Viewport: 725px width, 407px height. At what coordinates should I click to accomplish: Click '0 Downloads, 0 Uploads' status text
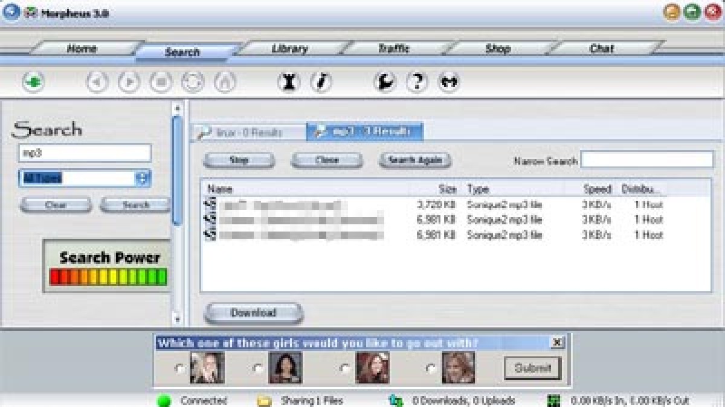[x=463, y=400]
